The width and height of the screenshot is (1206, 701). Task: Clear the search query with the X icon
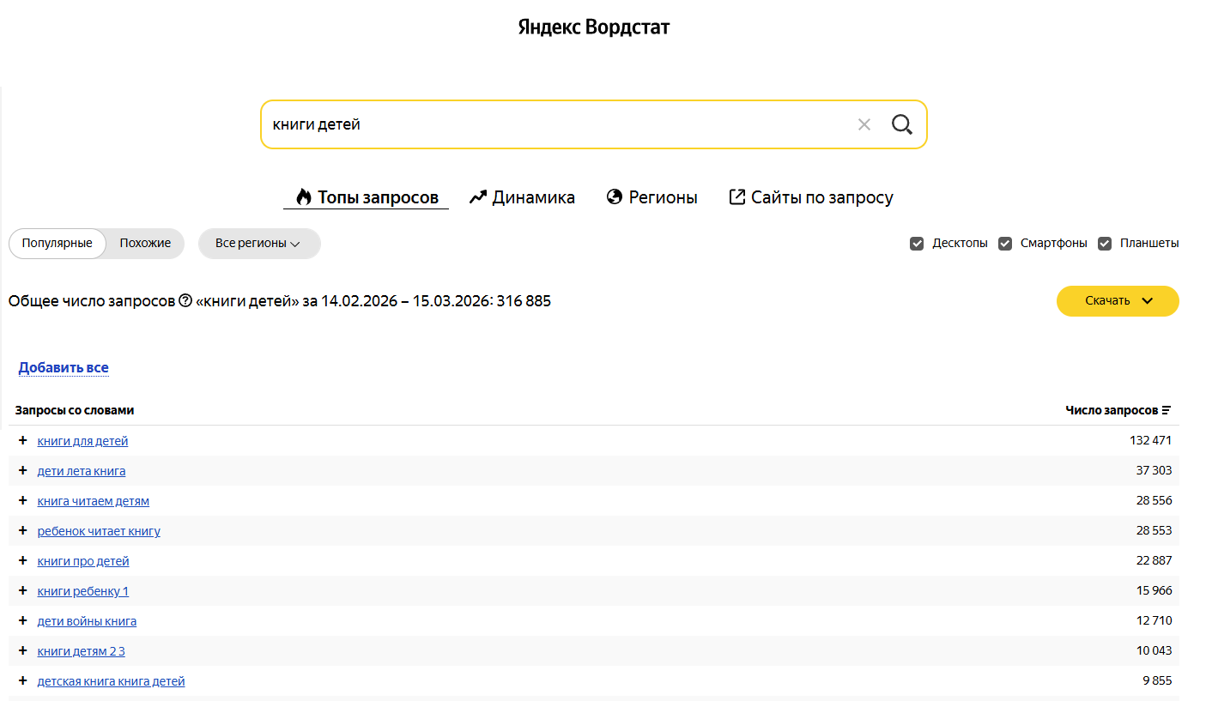coord(864,124)
